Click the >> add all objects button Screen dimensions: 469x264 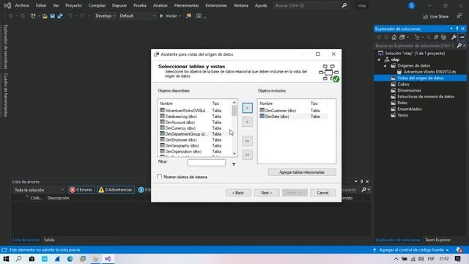[247, 141]
